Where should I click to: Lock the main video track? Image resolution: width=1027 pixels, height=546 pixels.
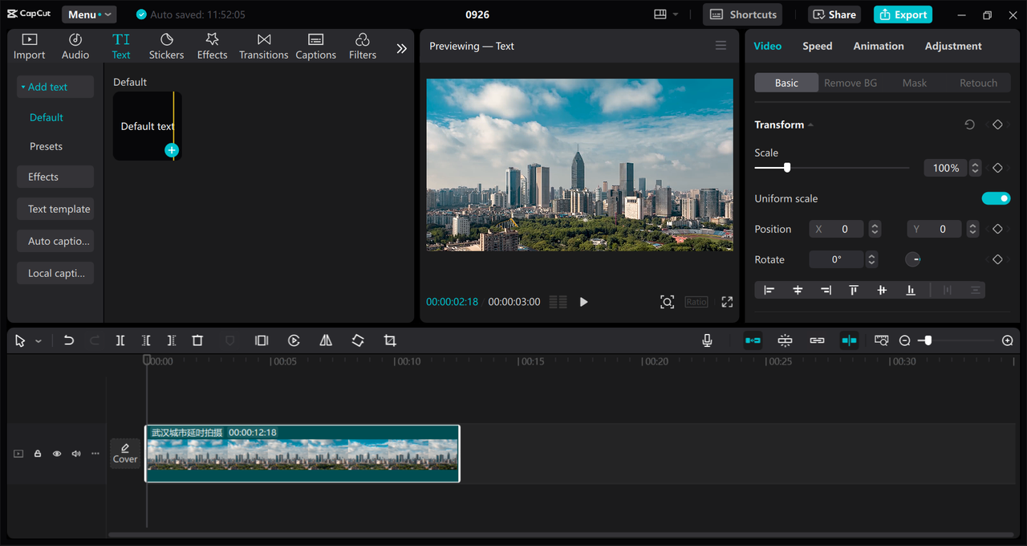pyautogui.click(x=38, y=454)
